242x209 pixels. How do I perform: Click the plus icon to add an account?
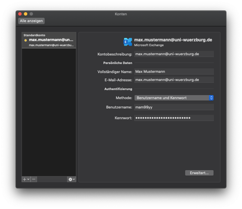click(x=25, y=179)
